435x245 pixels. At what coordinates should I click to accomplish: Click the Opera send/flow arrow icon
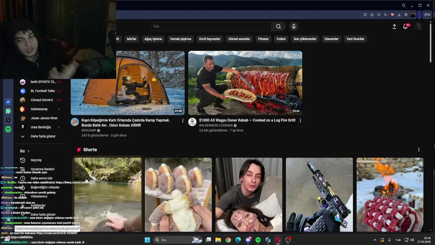[x=386, y=15]
